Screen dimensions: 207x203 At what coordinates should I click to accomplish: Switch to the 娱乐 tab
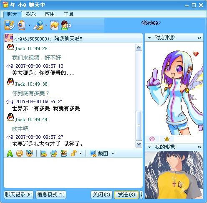click(x=31, y=14)
